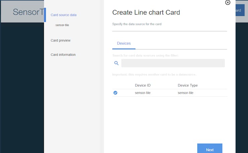Screen dimensions: 248x153
Task: Click the SensorT board title behind dialog
Action: tap(28, 12)
